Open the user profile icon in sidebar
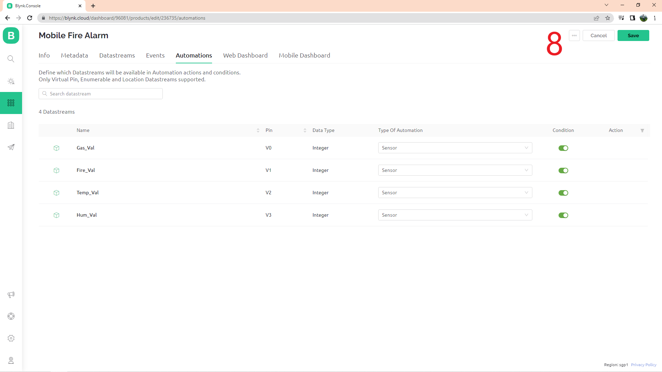The image size is (662, 372). click(11, 360)
